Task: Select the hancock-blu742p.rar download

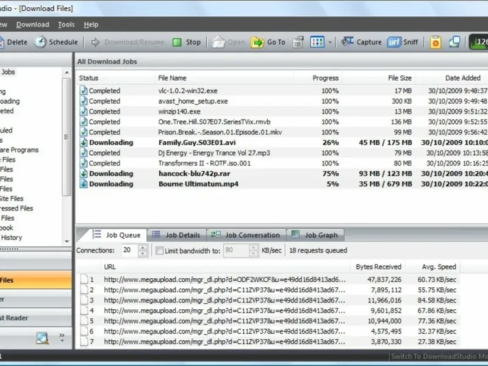Action: tap(282, 174)
